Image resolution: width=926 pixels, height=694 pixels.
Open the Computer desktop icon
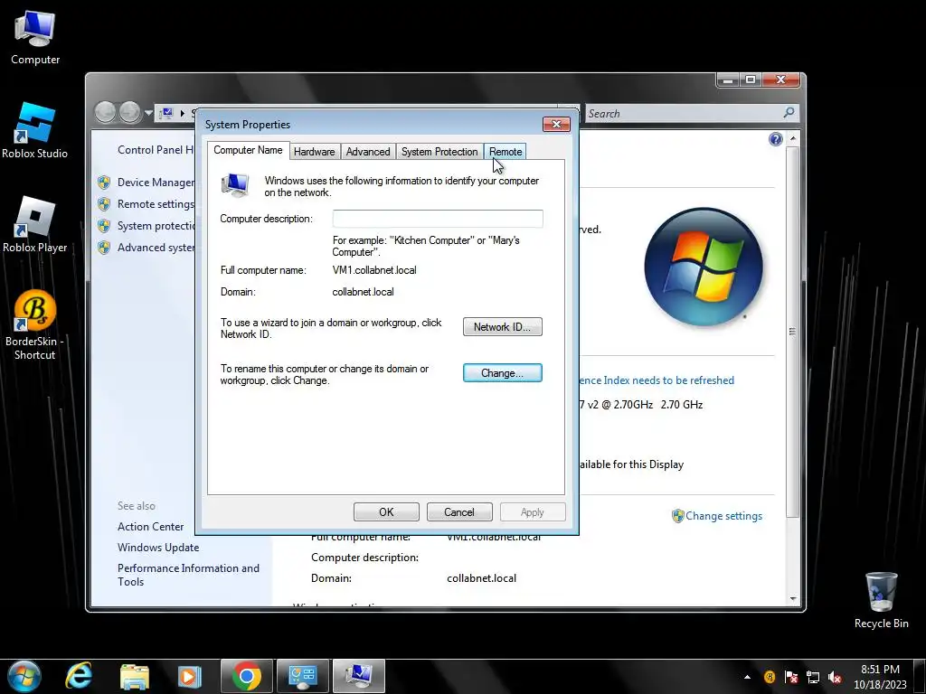tap(35, 38)
